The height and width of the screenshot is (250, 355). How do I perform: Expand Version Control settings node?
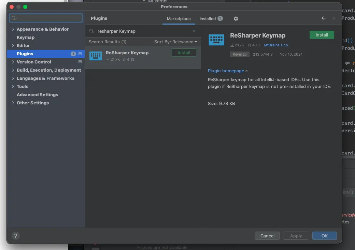coord(13,62)
